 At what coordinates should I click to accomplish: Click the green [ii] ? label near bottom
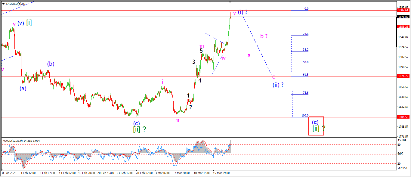[140, 129]
